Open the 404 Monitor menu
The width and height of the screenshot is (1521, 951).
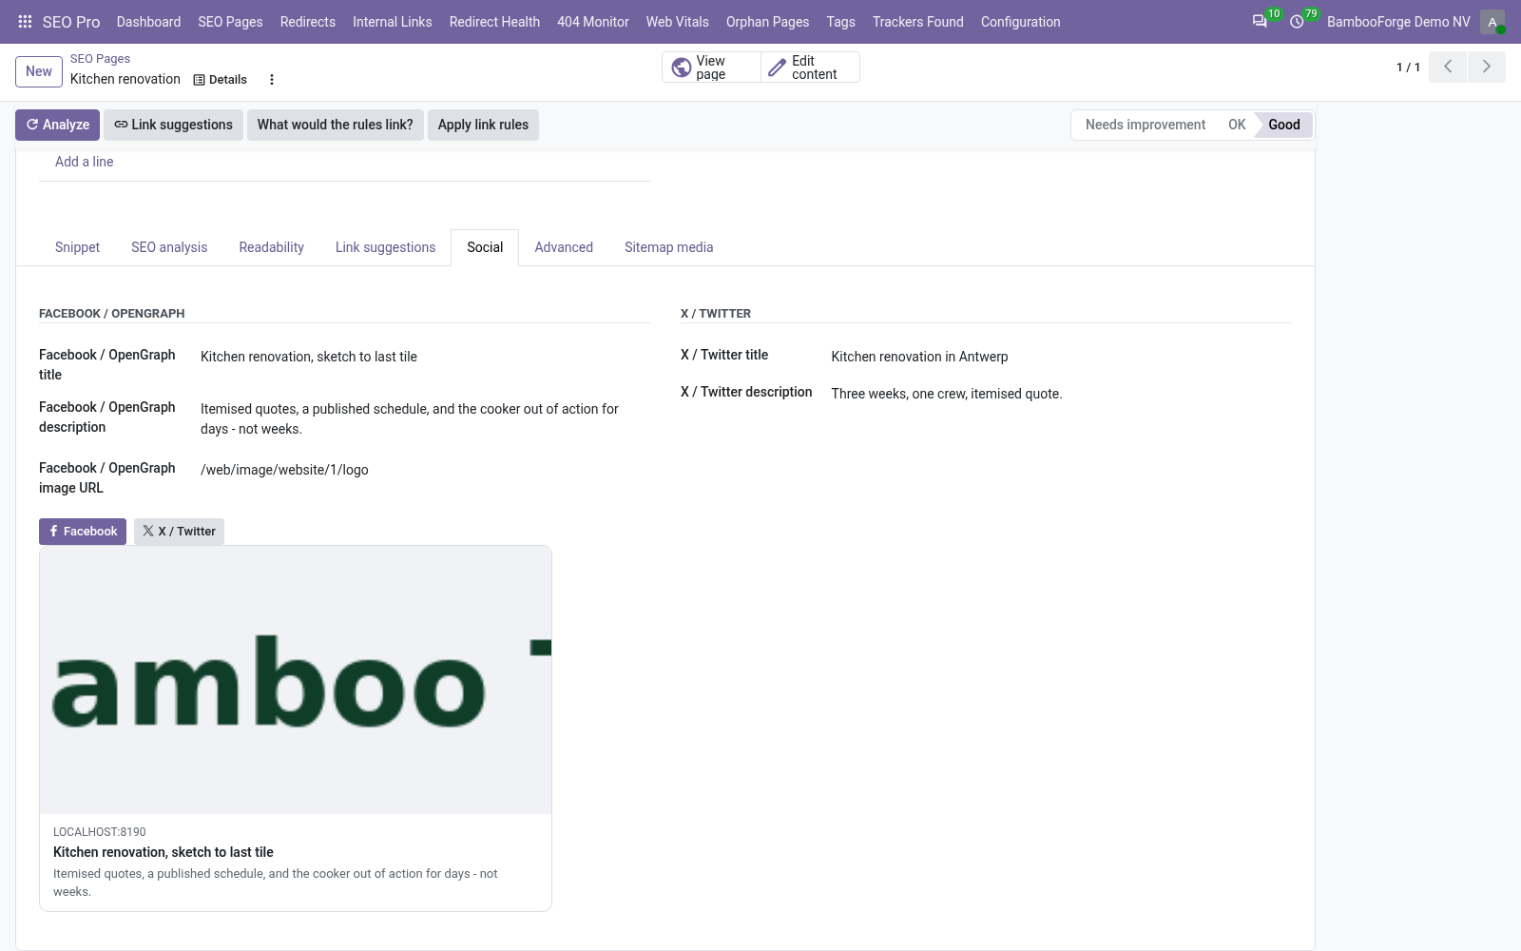point(593,22)
